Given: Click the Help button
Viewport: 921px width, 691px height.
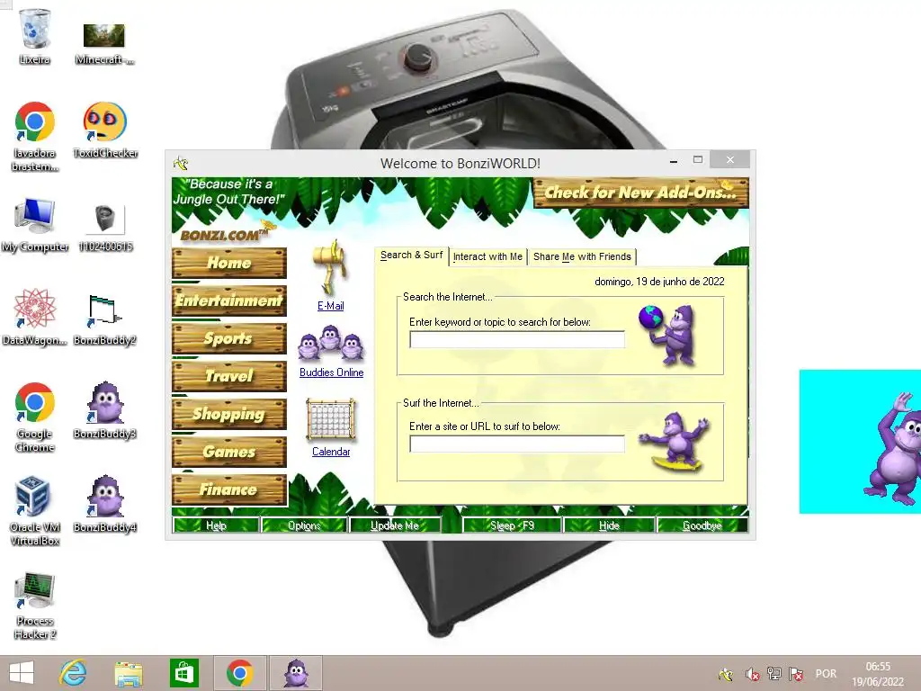Looking at the screenshot, I should [216, 525].
